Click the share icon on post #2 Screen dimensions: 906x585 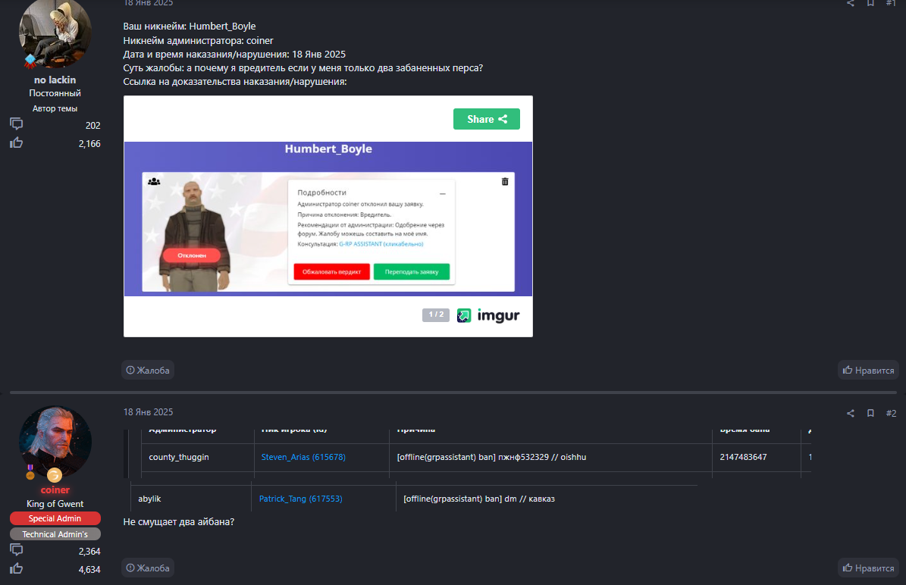click(x=850, y=413)
